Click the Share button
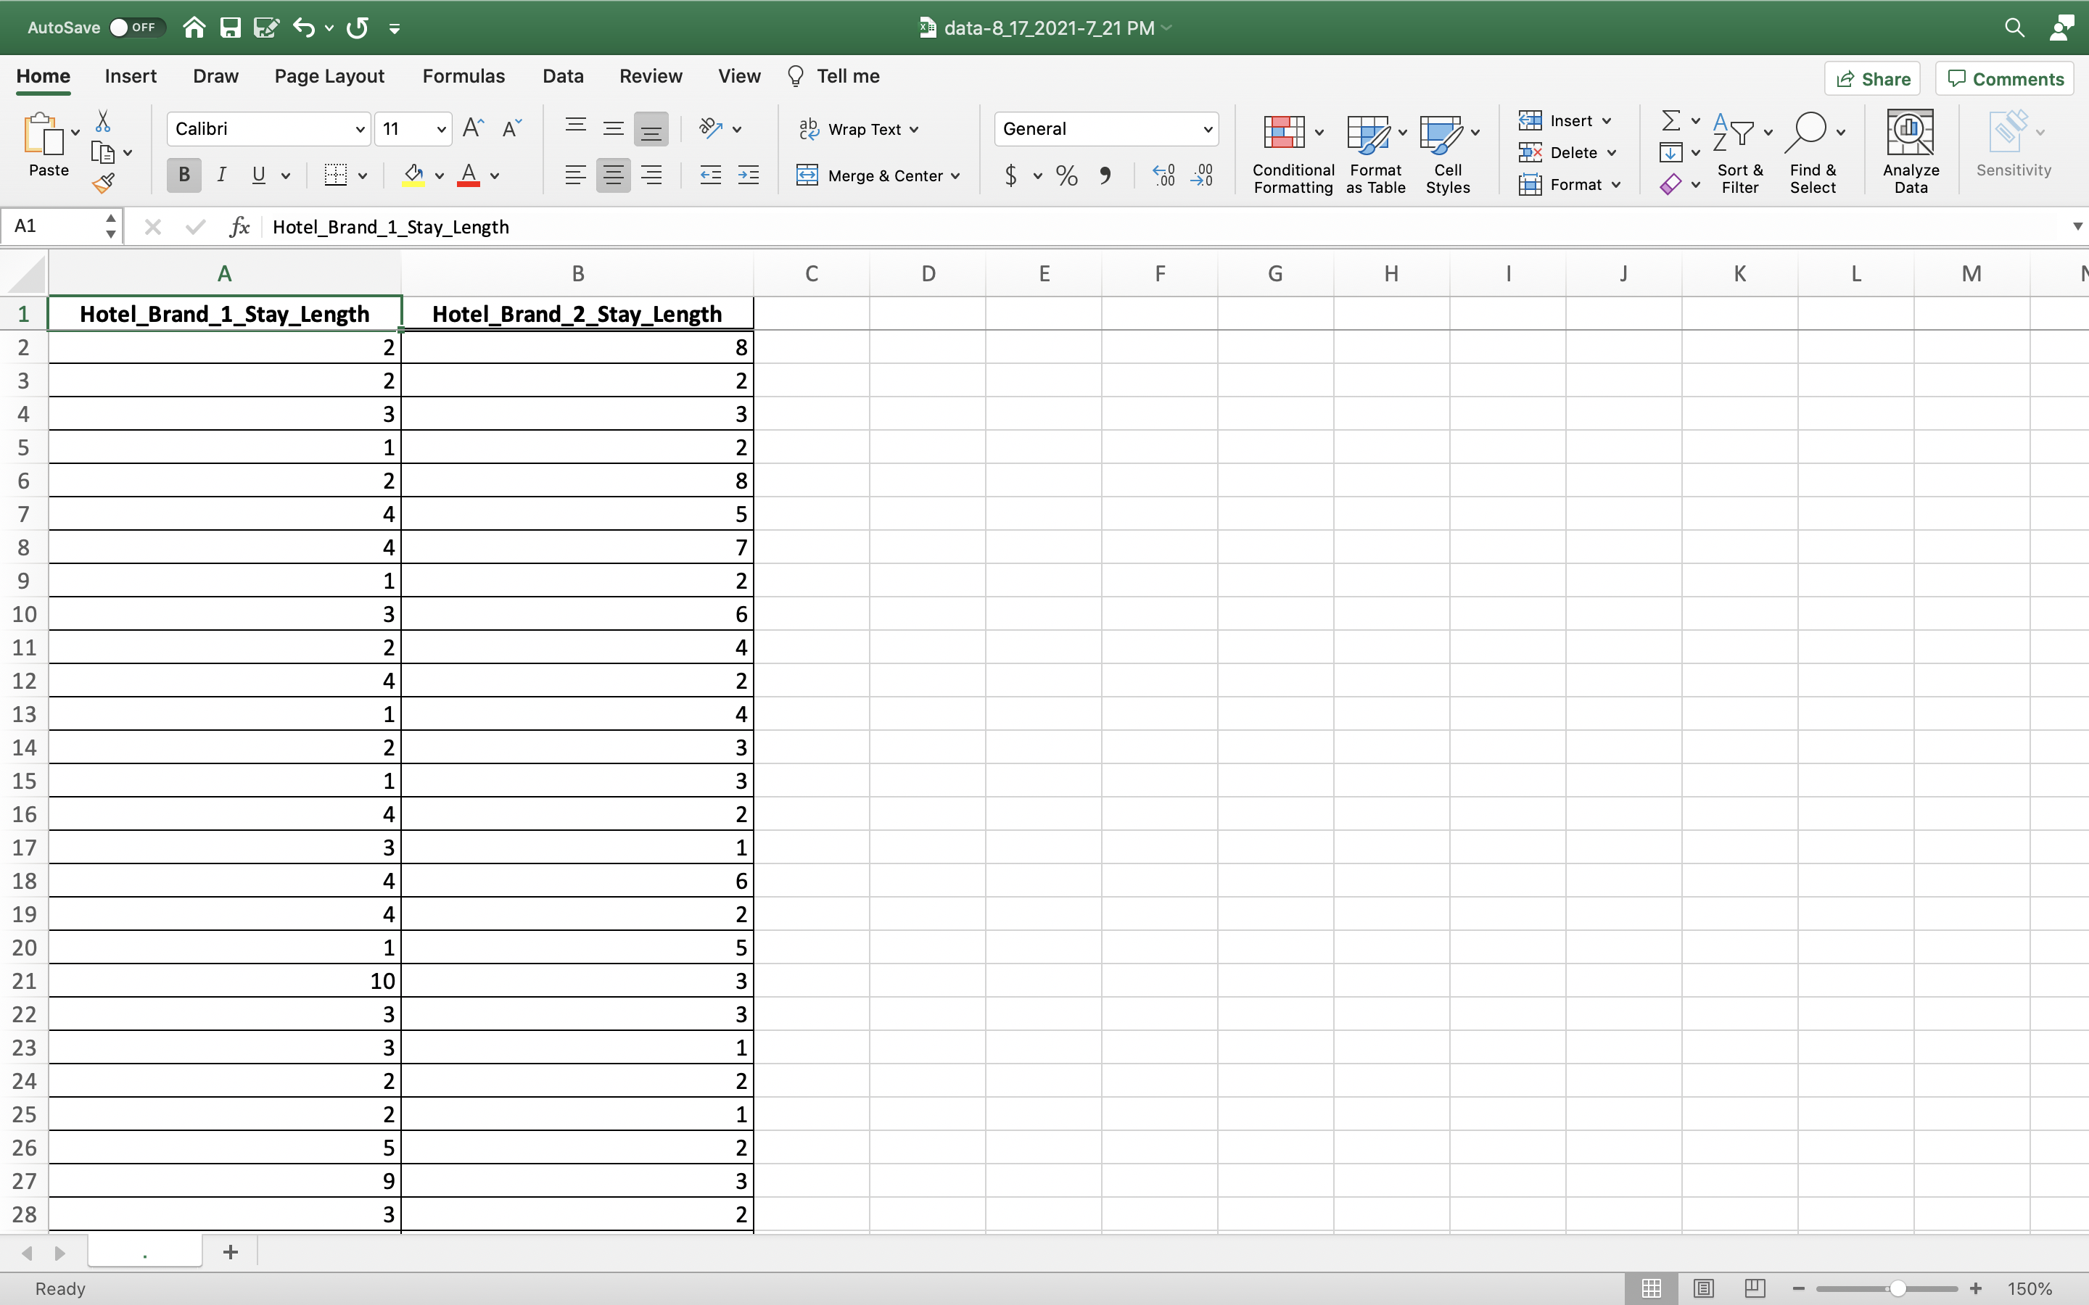2089x1305 pixels. pyautogui.click(x=1871, y=80)
